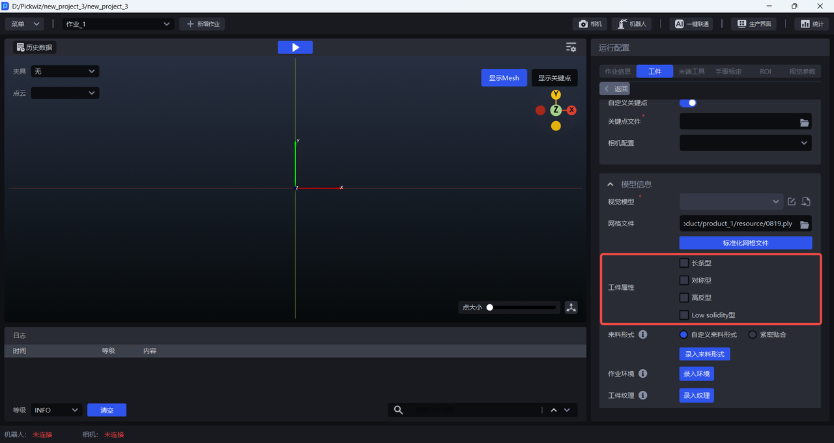Click the import file icon beside 视觉模型
Viewport: 834px width, 443px height.
tap(805, 202)
